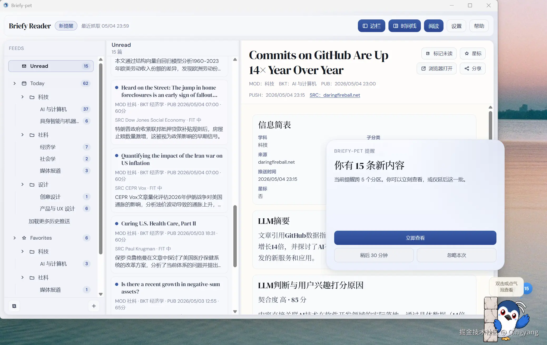Open 'Curing U.S. Health Care, Part II' article
The height and width of the screenshot is (345, 547).
click(x=169, y=244)
